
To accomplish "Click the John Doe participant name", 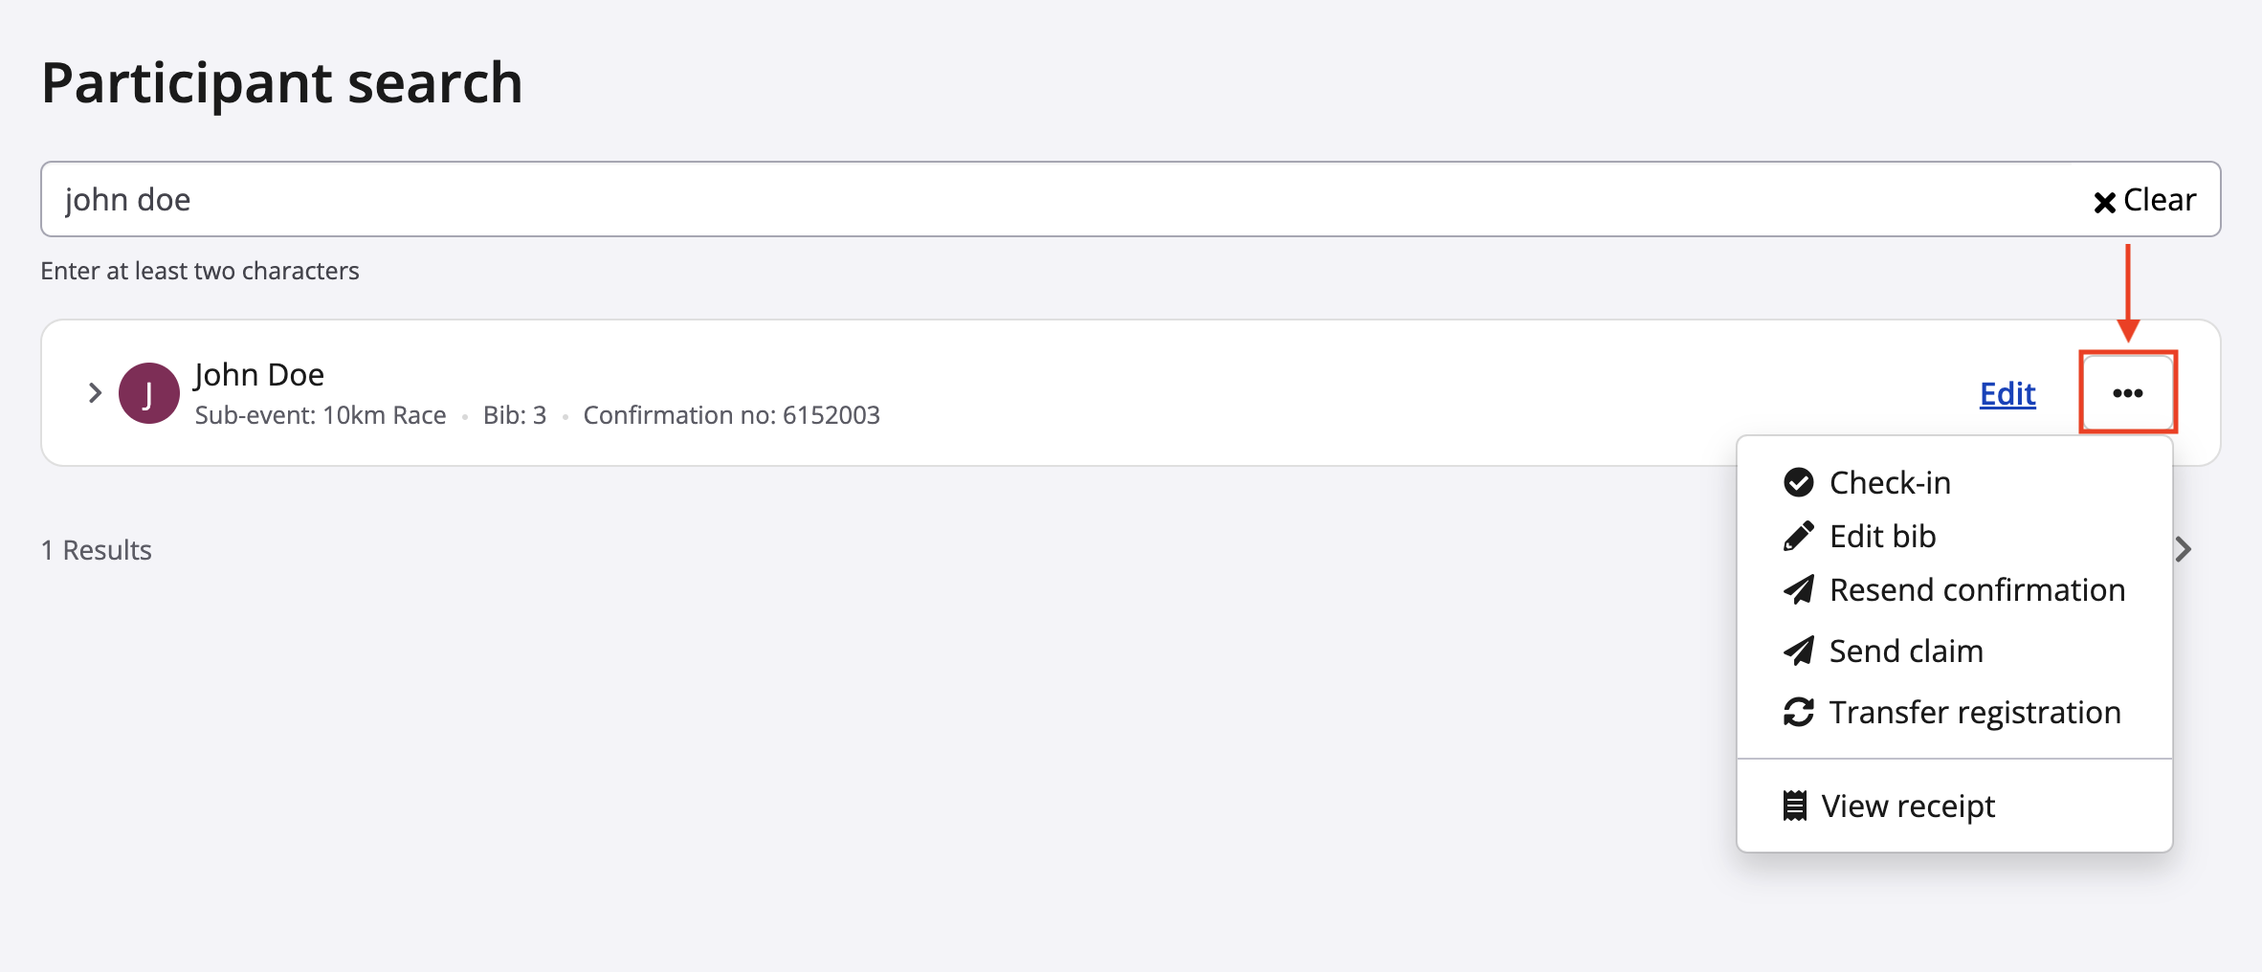I will 259,374.
